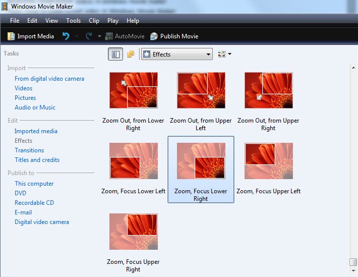
Task: Open the Clip menu
Action: coord(94,21)
